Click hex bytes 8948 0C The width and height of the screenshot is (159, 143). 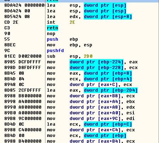coord(14,85)
